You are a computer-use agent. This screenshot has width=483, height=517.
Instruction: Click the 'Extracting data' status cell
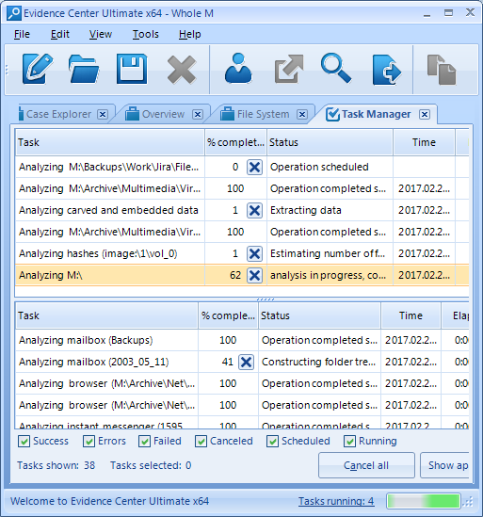coord(330,210)
